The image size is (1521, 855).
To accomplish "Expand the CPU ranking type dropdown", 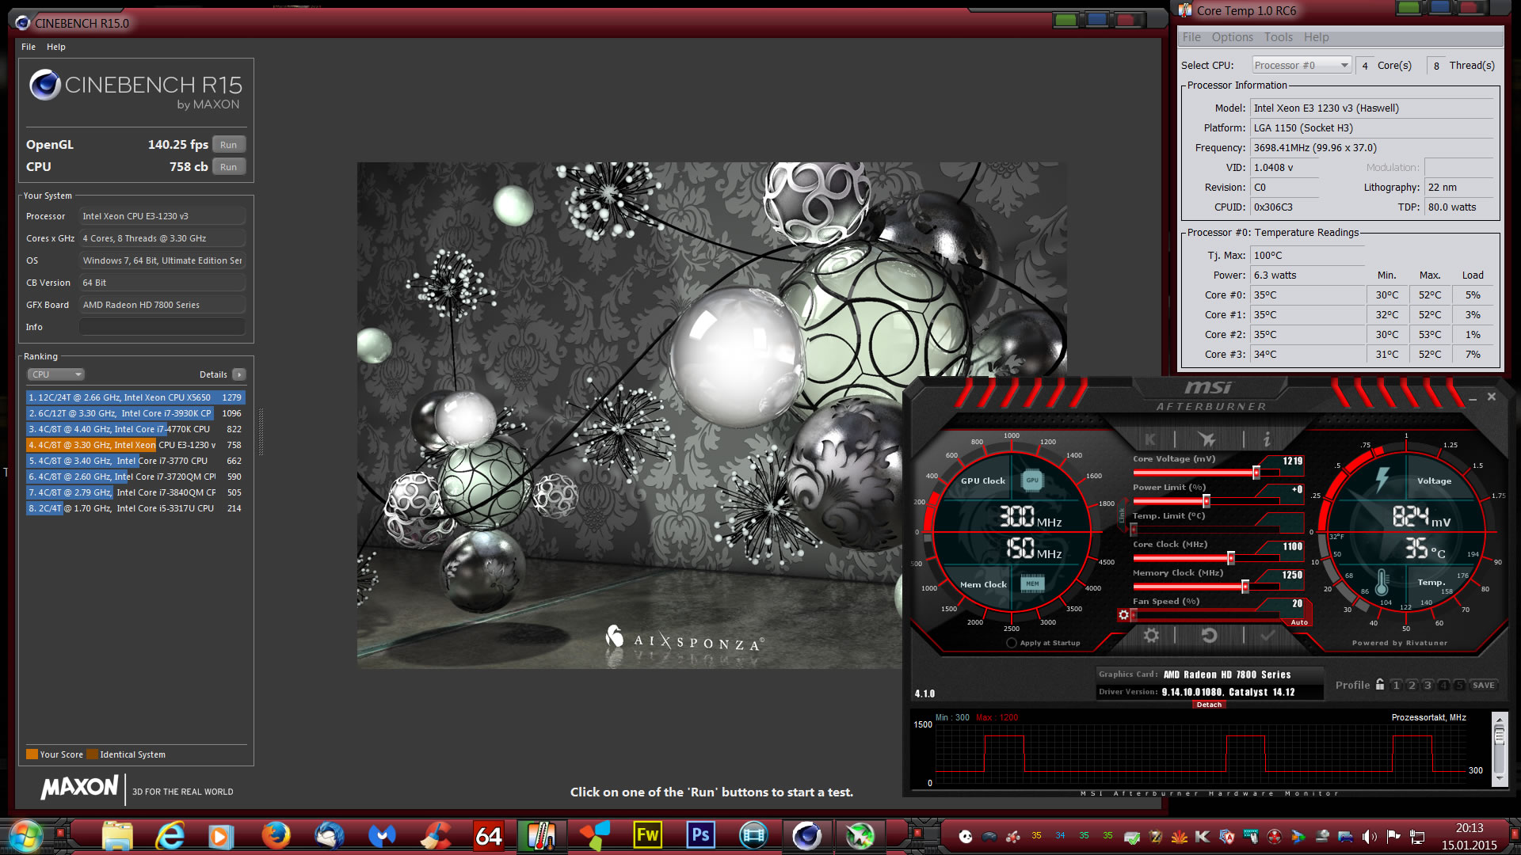I will pyautogui.click(x=55, y=374).
